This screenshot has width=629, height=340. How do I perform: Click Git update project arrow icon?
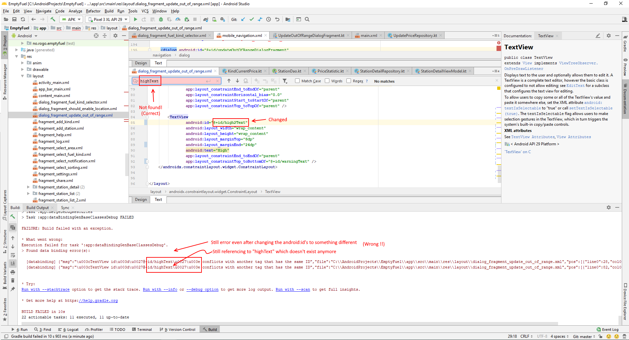click(x=243, y=20)
